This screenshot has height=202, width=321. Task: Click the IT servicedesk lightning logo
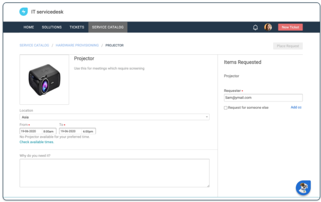coord(23,12)
